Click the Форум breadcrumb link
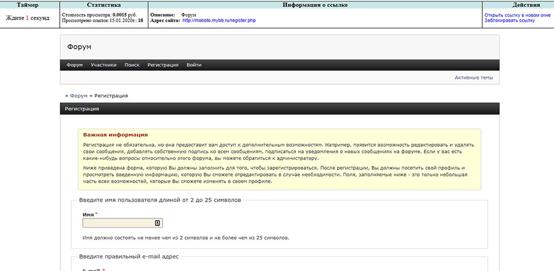 (x=78, y=96)
